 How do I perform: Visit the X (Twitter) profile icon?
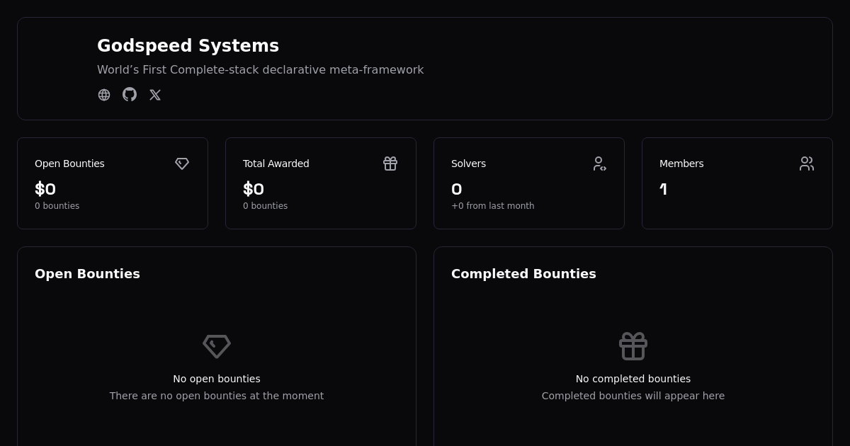pos(155,95)
